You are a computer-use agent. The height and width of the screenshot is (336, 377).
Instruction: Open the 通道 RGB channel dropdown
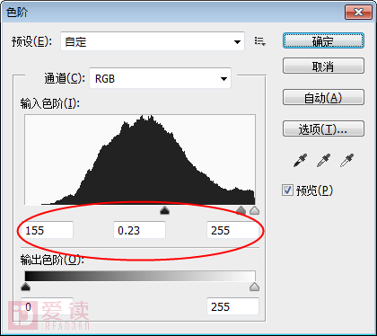tap(160, 78)
